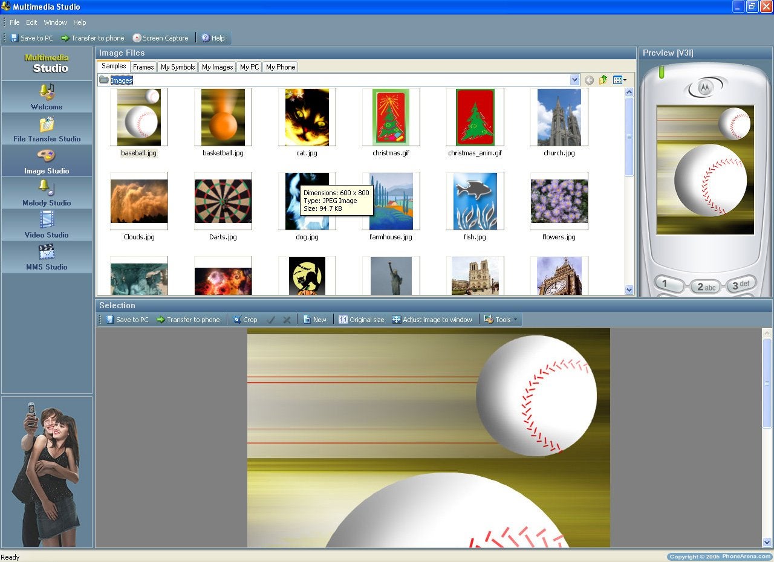Open MMS Studio
Screen dimensions: 774x562
47,257
